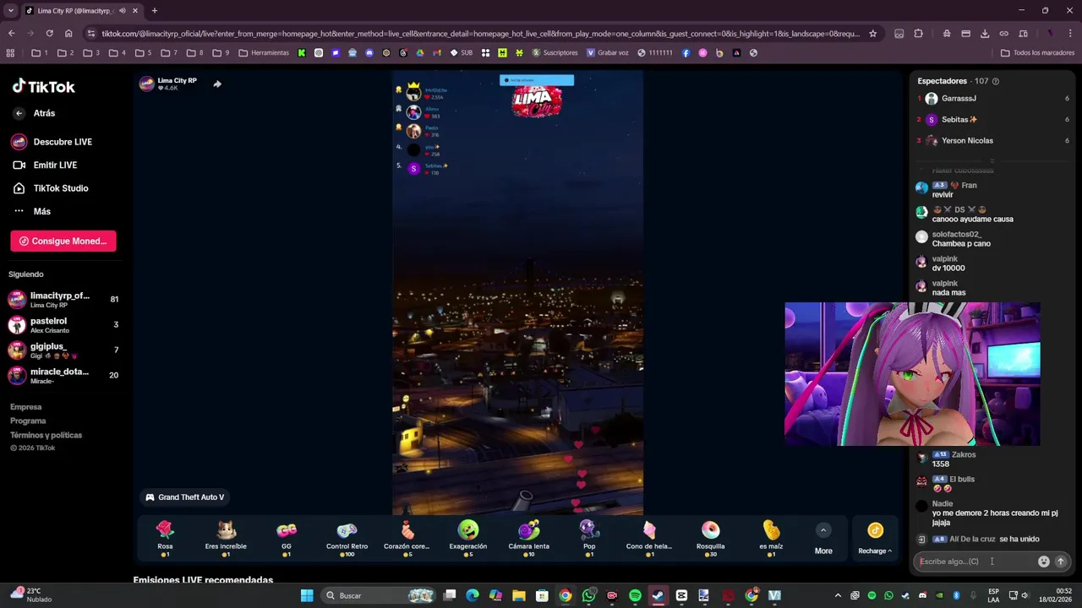Show hidden system tray icons

click(838, 595)
